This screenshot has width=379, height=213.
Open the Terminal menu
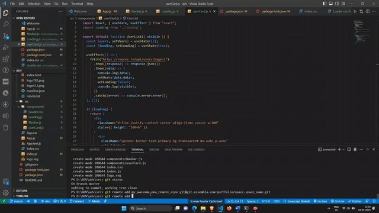pyautogui.click(x=77, y=4)
